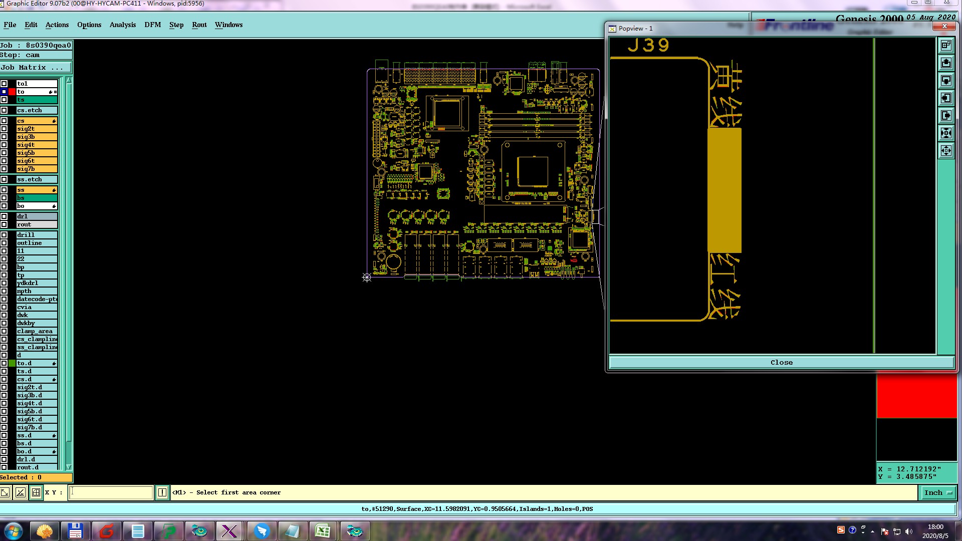Toggle the checkbox for layer sig2t
This screenshot has height=541, width=962.
(4, 129)
